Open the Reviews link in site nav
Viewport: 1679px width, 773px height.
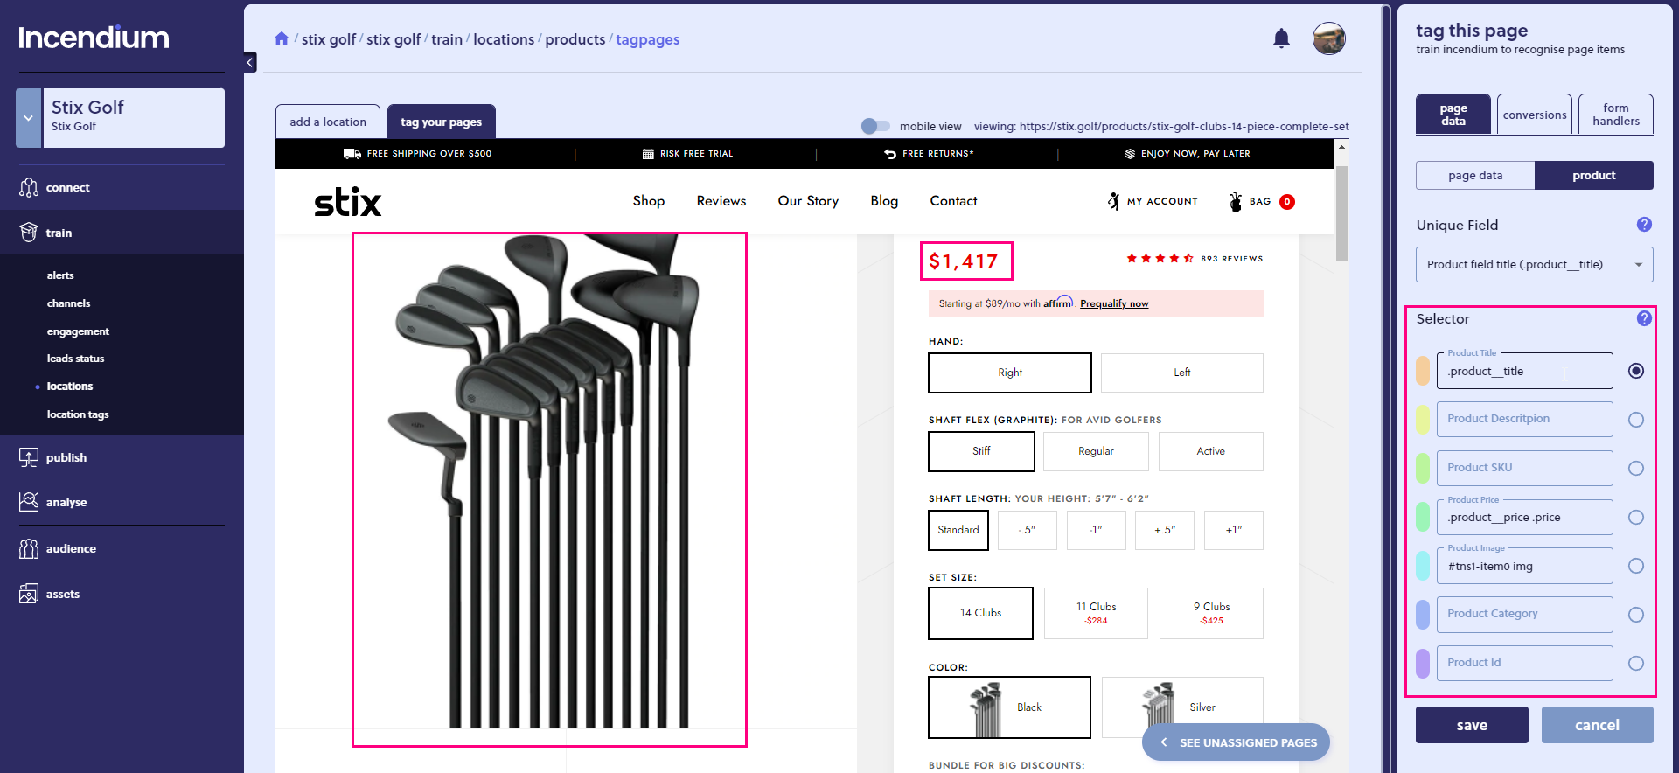[721, 201]
